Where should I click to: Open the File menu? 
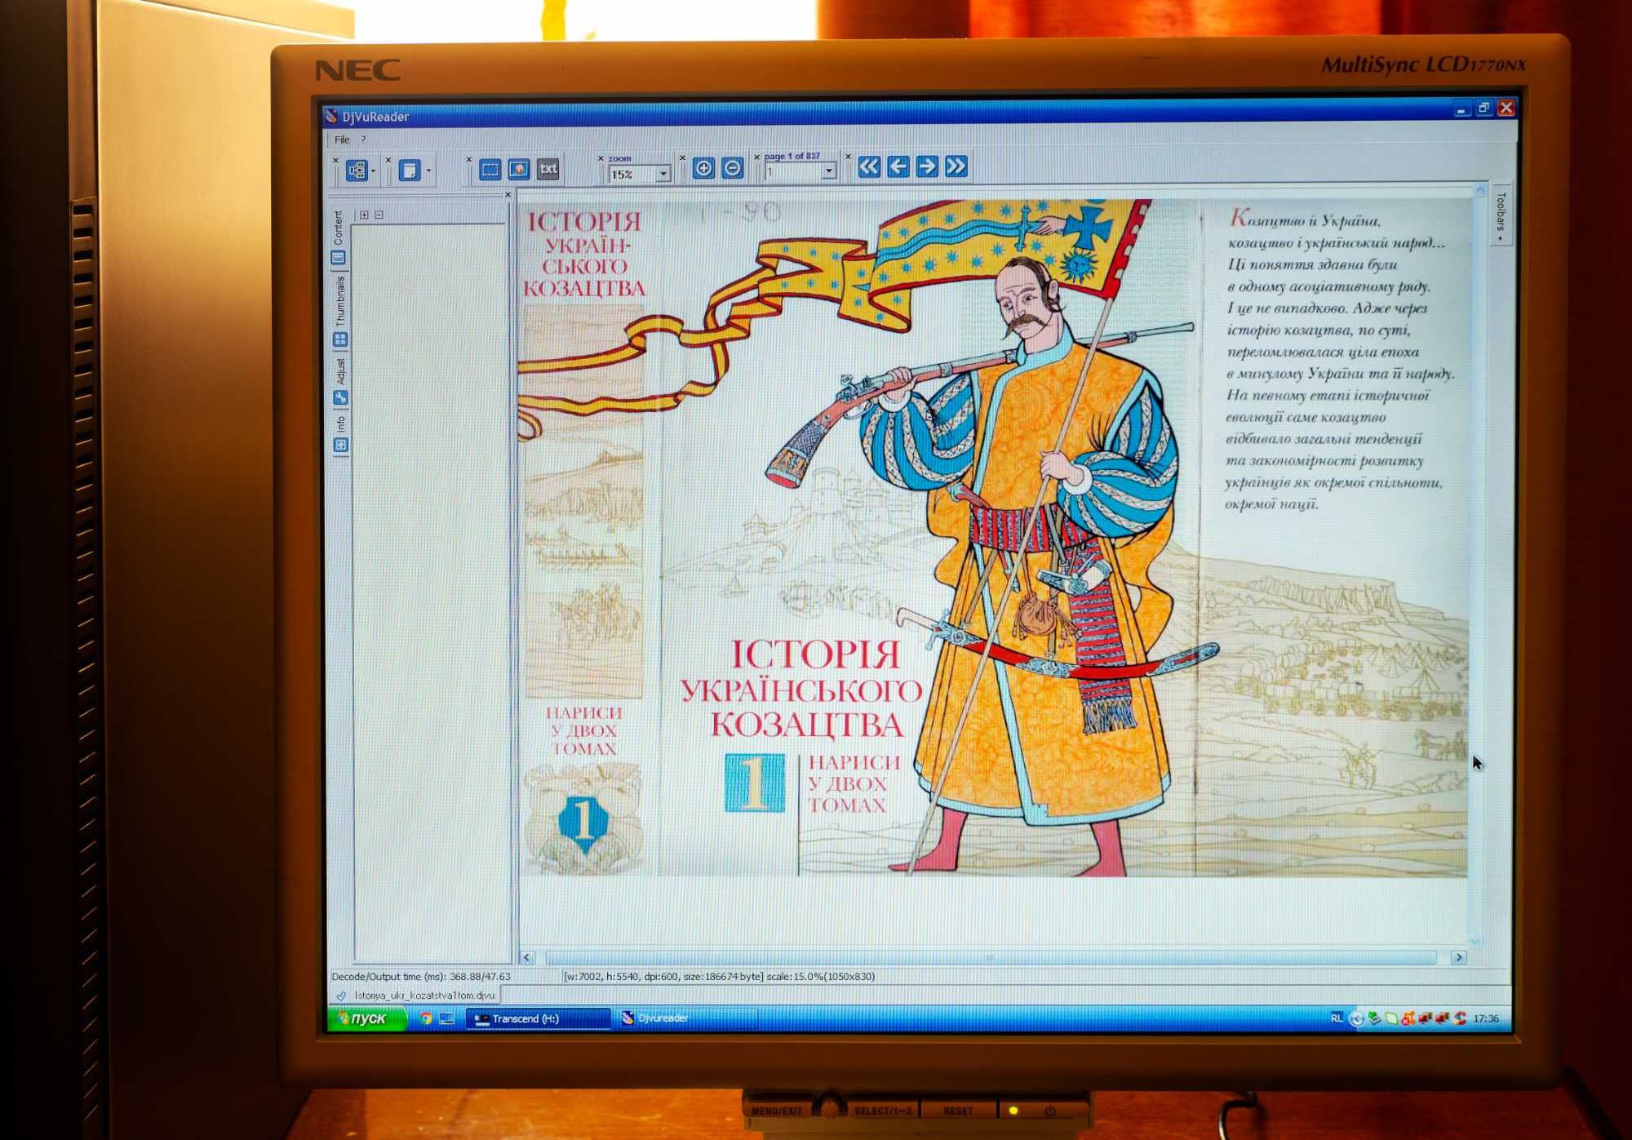[342, 140]
